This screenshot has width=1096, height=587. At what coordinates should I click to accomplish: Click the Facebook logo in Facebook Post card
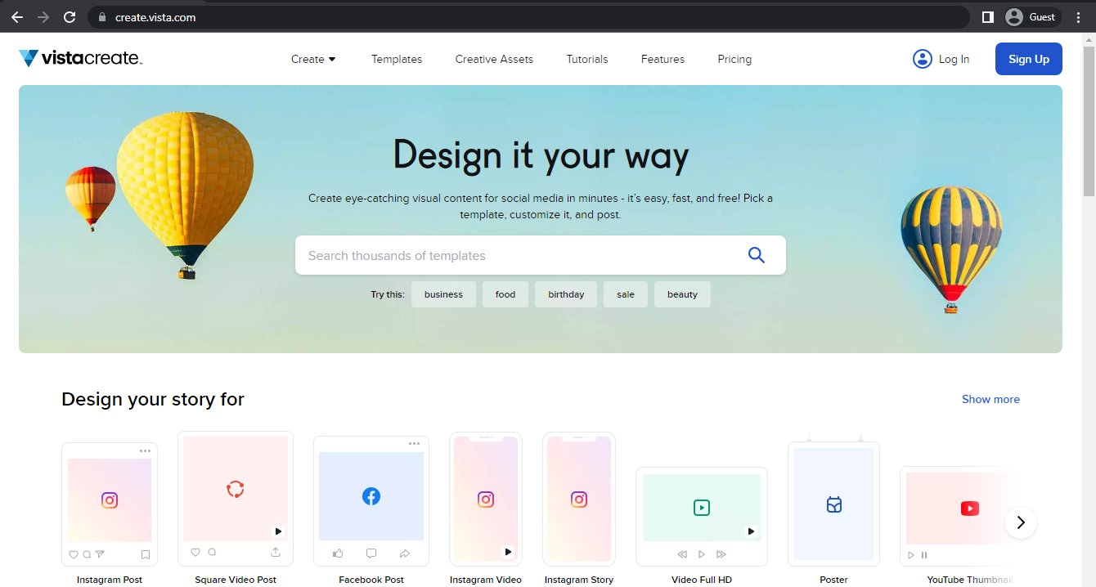pyautogui.click(x=371, y=496)
